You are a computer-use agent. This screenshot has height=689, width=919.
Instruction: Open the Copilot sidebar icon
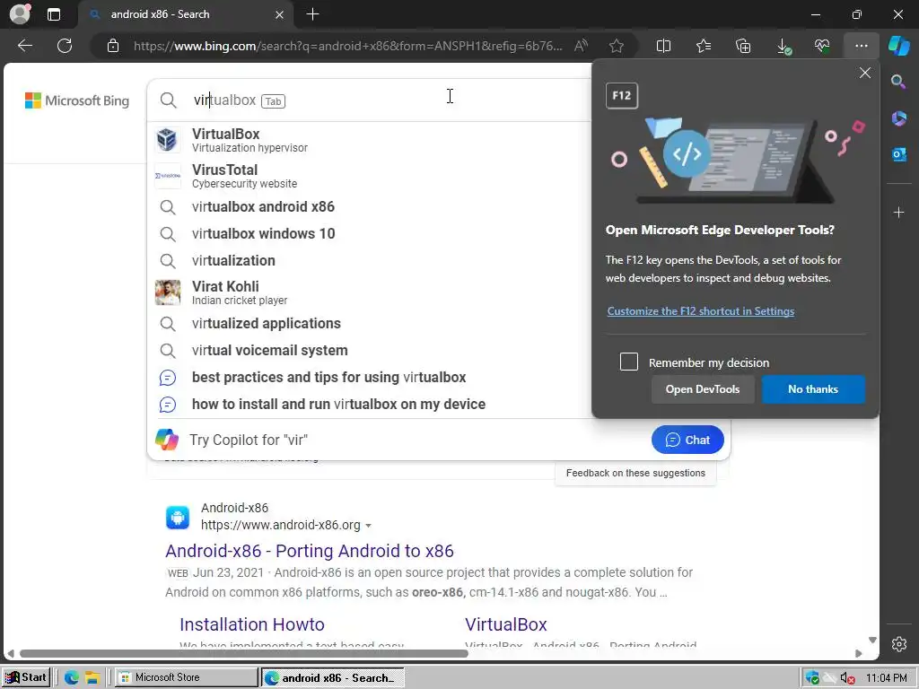(x=898, y=46)
